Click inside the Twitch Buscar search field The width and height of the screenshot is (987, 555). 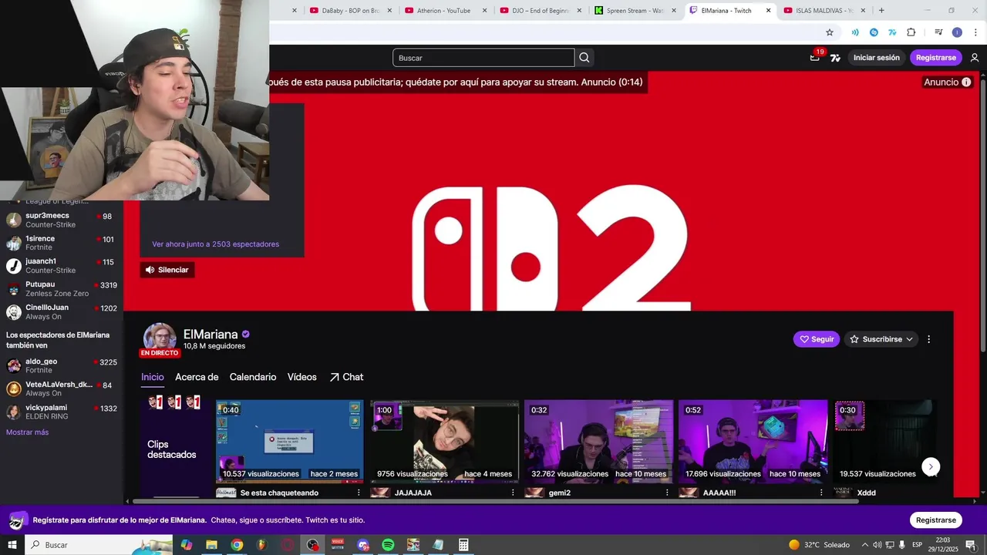point(483,58)
